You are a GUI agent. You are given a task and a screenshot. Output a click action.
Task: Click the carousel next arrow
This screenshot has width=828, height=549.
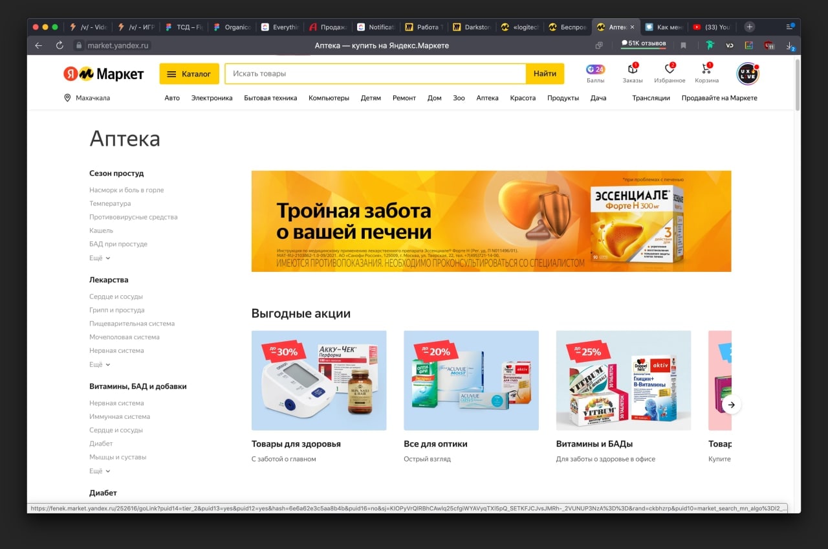coord(731,405)
